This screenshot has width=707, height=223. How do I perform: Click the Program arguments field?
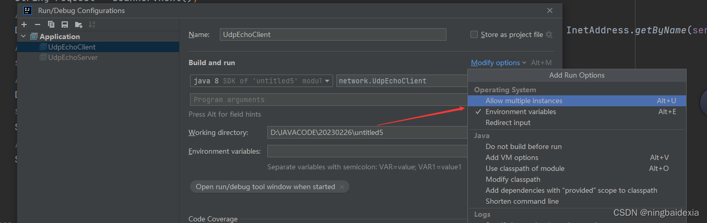[329, 100]
